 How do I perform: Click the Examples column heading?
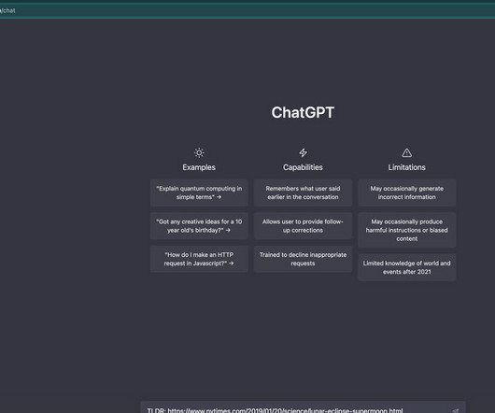pyautogui.click(x=199, y=167)
